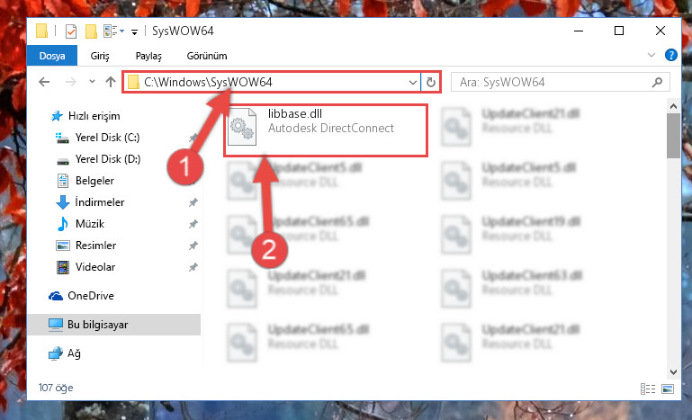Refresh the SysWOW64 folder view
The height and width of the screenshot is (420, 692).
pos(431,82)
